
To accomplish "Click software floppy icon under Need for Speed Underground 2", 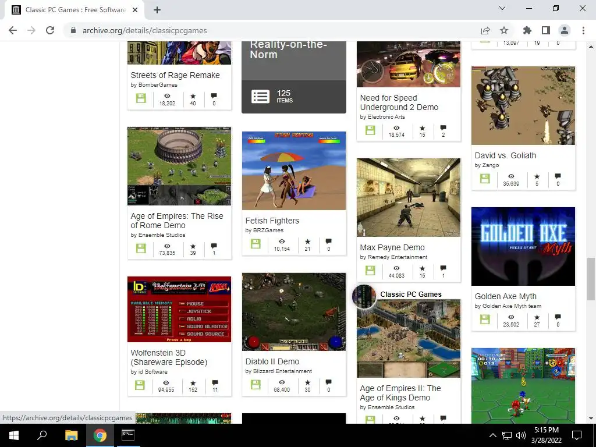I will [x=370, y=130].
